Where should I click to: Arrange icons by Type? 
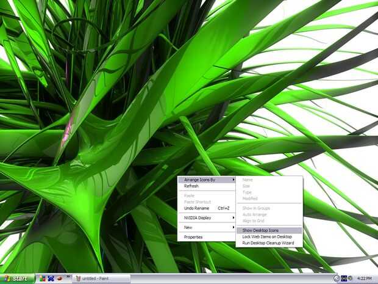(x=269, y=192)
